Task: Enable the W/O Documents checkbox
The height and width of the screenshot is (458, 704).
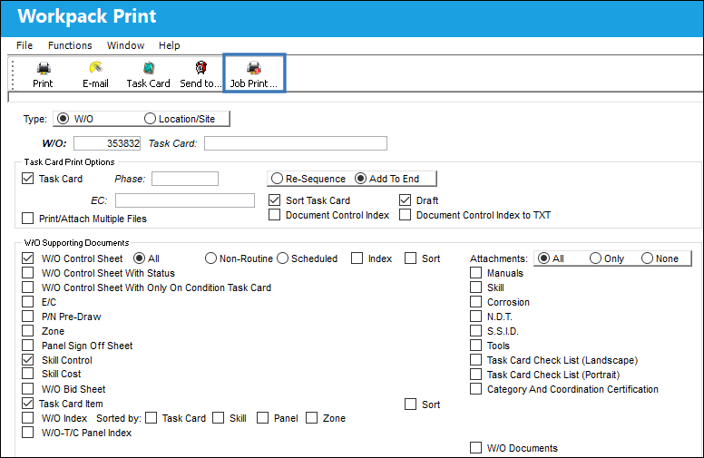Action: 476,448
